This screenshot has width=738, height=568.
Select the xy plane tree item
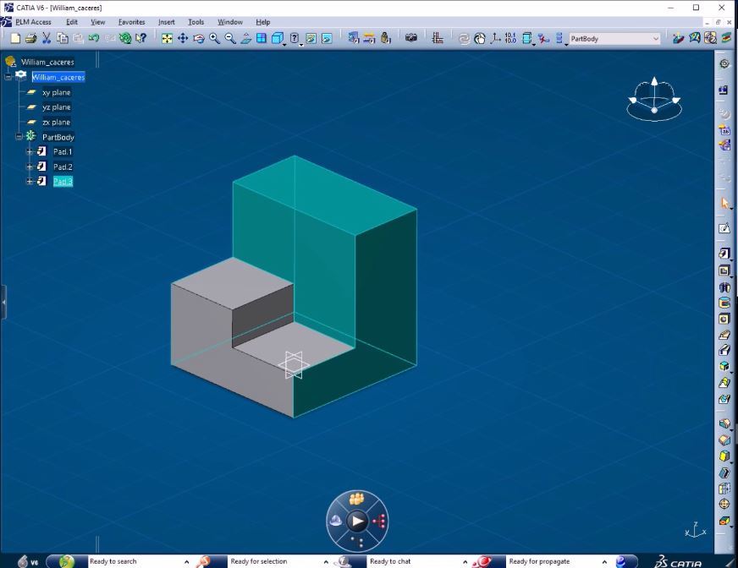56,93
